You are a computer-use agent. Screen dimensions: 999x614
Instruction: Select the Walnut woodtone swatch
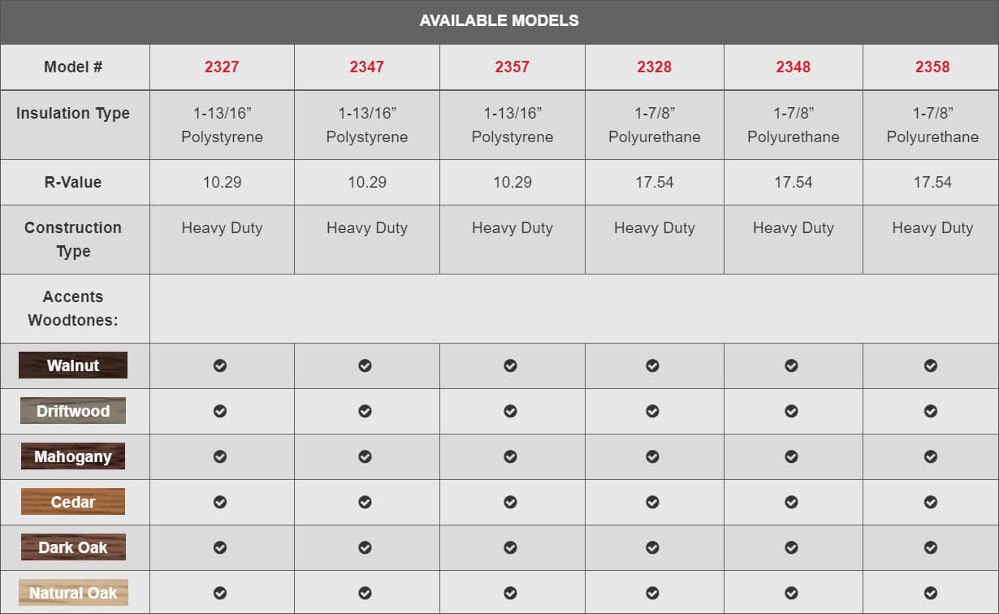pyautogui.click(x=73, y=365)
